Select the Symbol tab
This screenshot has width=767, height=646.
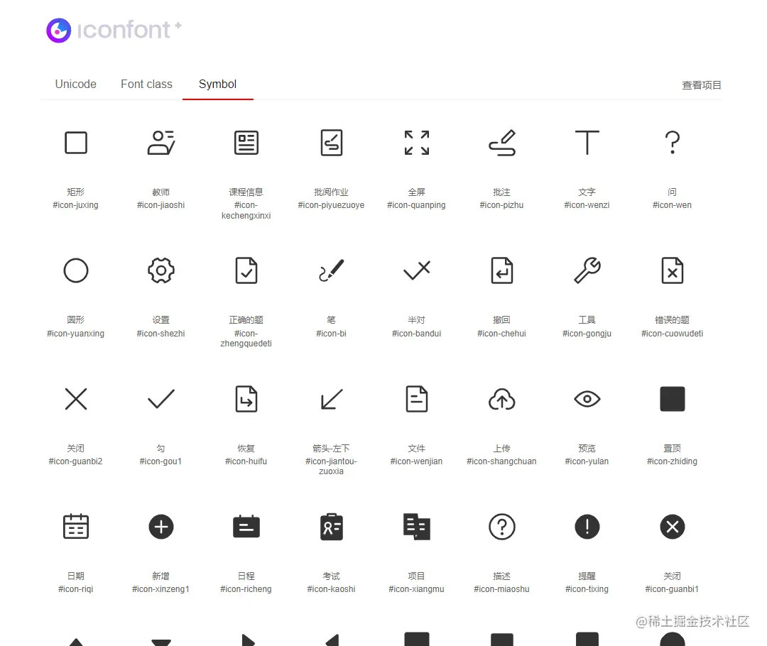[218, 84]
